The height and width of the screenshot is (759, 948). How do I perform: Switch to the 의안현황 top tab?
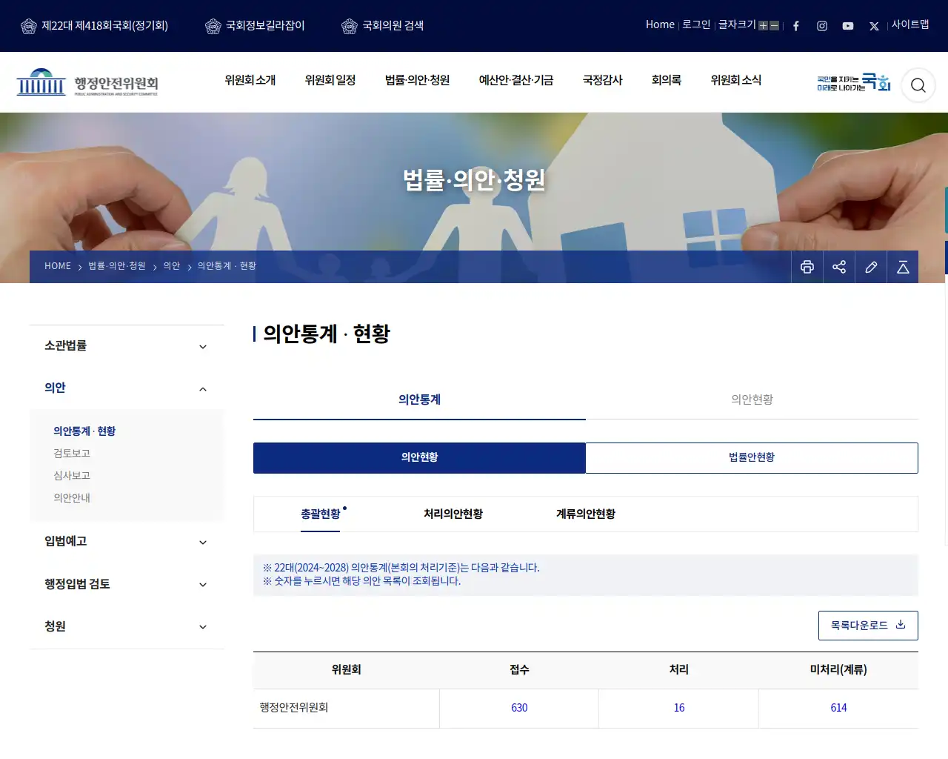[x=752, y=400]
